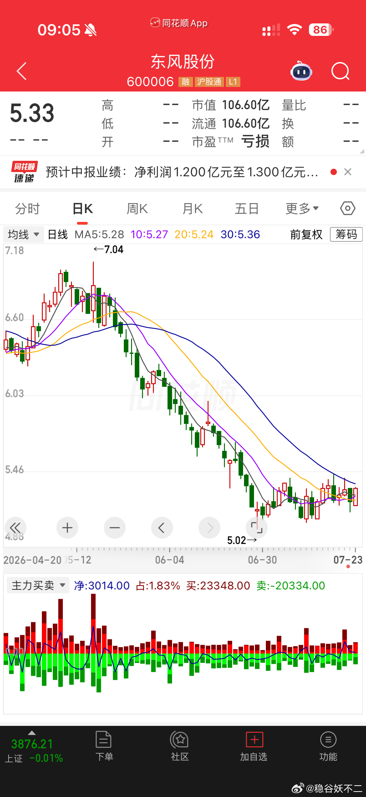Tap the 占:1.83% ratio value
This screenshot has height=797, width=366.
point(158,586)
